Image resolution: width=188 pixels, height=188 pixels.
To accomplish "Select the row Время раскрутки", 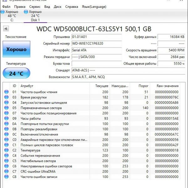I will [91, 97].
